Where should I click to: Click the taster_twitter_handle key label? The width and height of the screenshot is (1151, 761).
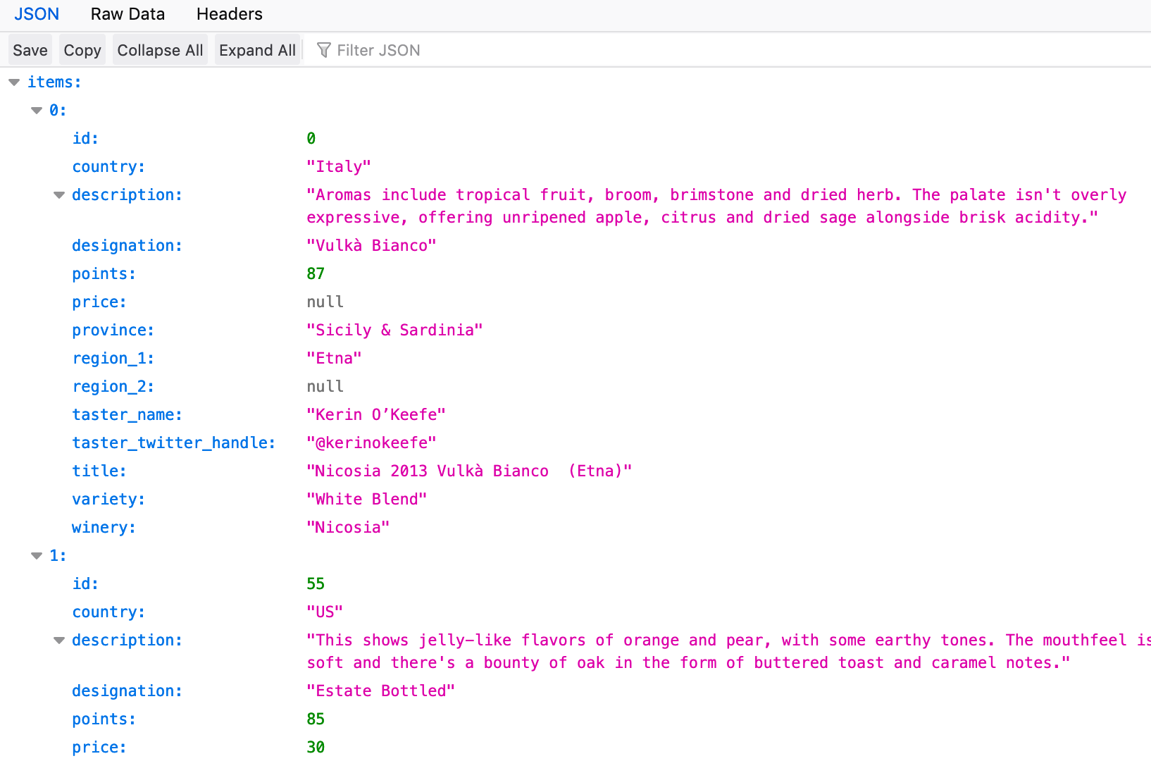click(173, 443)
